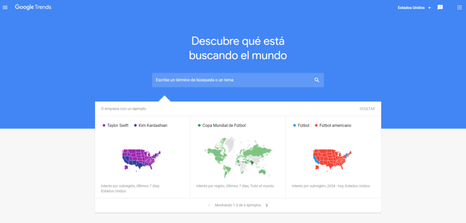Viewport: 466px width, 223px height.
Task: Click the Google Trends logo
Action: (33, 7)
